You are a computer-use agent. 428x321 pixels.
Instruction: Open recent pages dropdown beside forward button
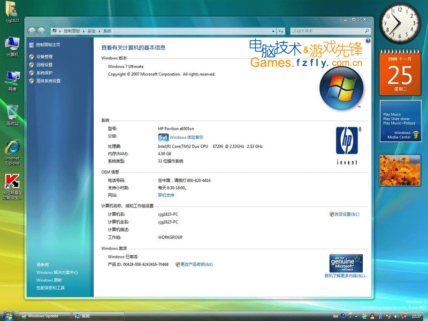[x=47, y=32]
